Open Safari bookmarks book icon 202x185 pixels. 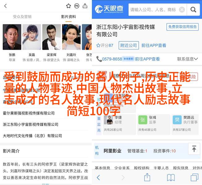click(171, 177)
